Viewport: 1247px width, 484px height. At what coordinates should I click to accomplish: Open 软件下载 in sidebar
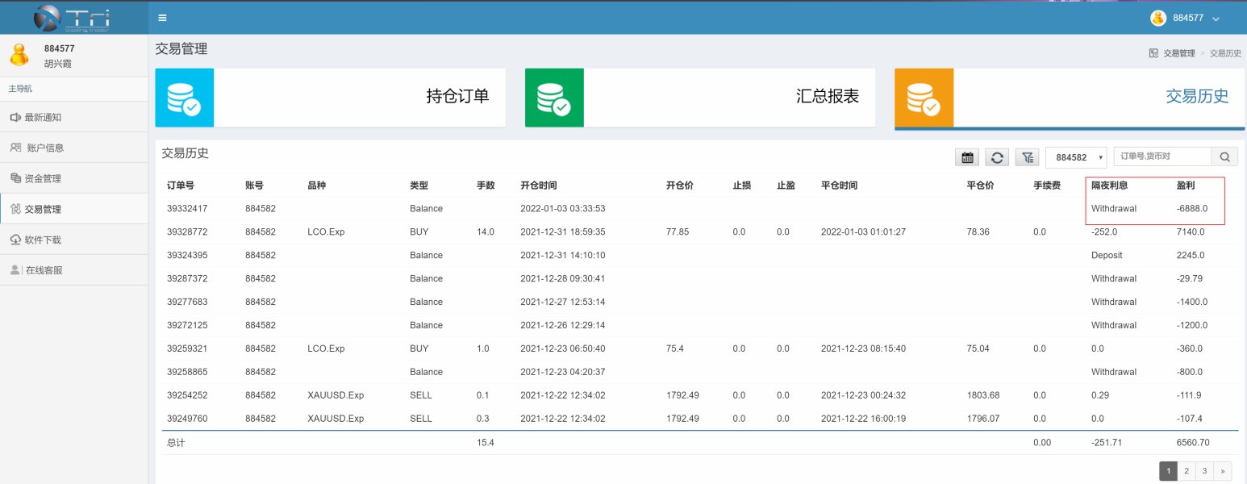click(74, 240)
